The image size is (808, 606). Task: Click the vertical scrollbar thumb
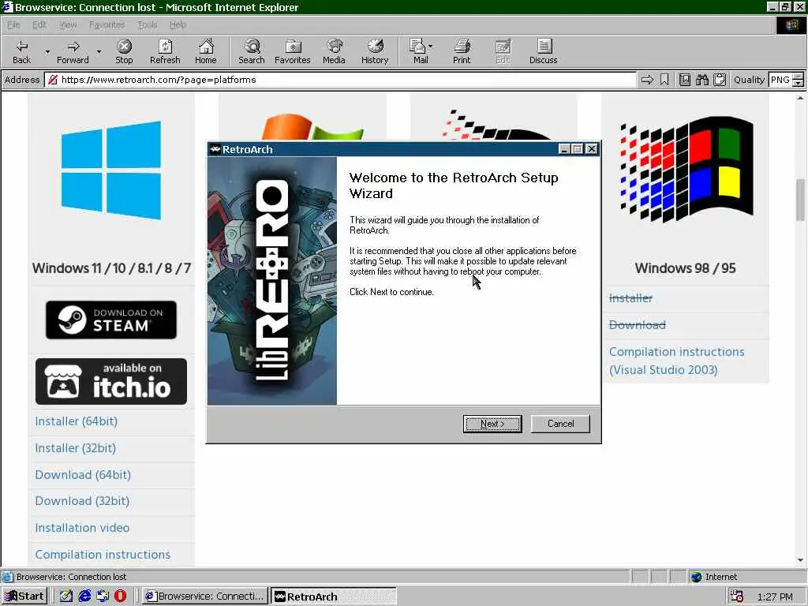click(800, 200)
